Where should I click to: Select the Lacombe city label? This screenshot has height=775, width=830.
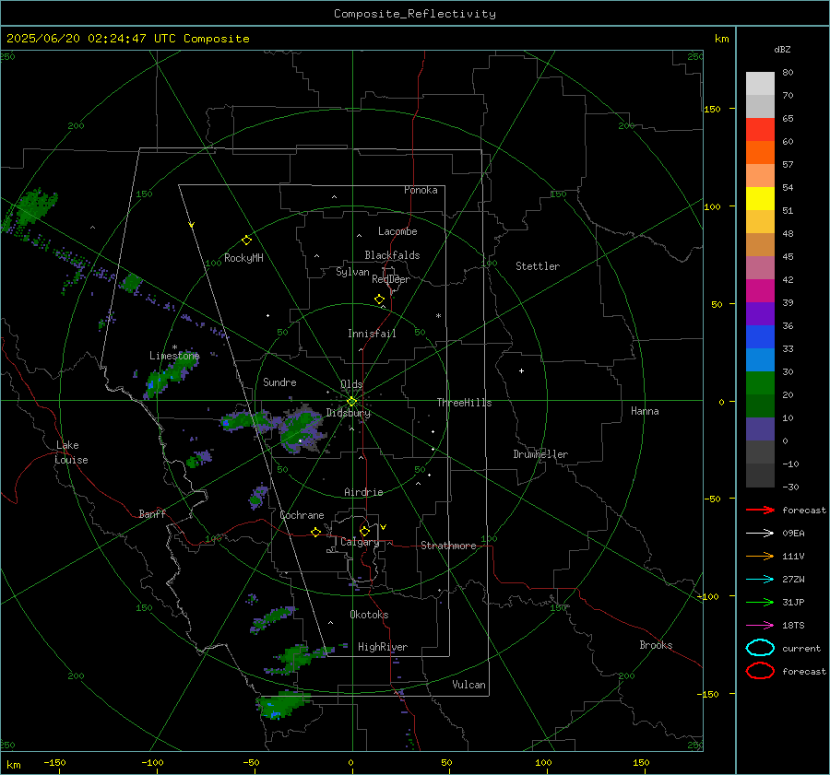(x=397, y=231)
